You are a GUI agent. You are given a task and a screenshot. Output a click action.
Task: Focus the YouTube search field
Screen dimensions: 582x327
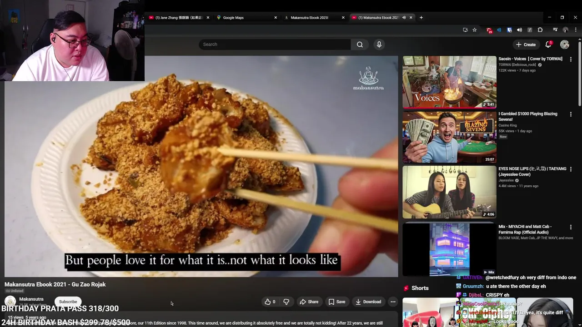(x=275, y=45)
